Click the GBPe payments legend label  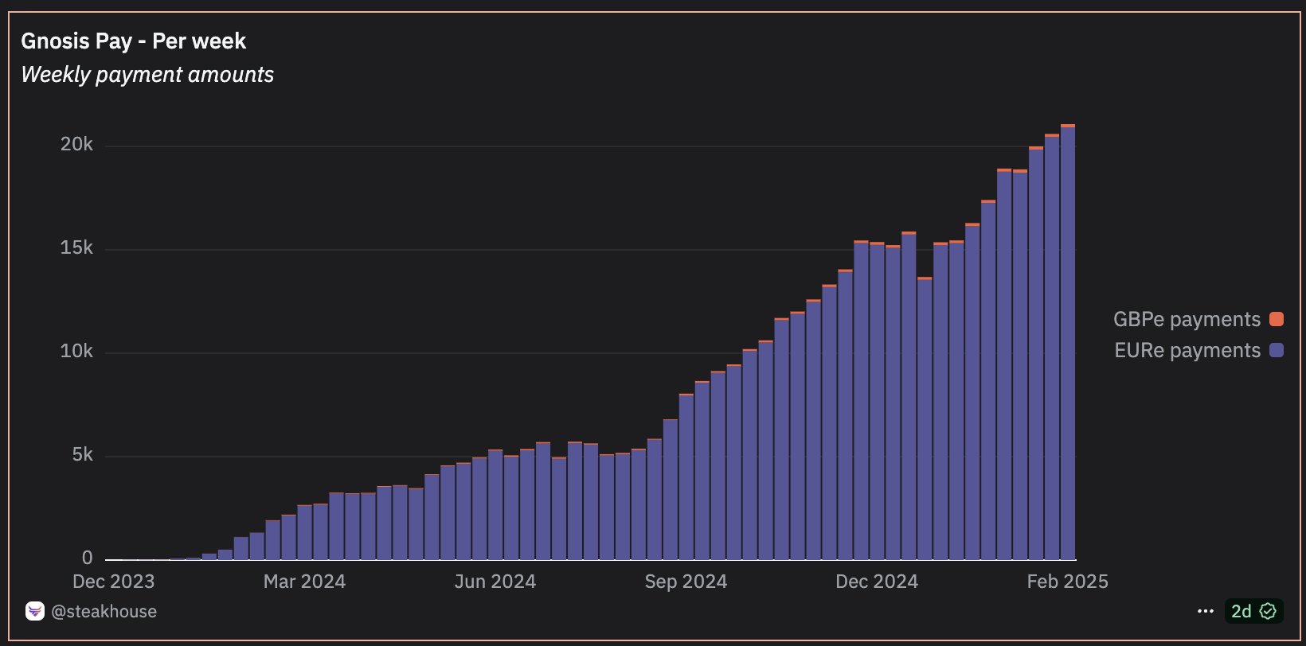tap(1187, 319)
